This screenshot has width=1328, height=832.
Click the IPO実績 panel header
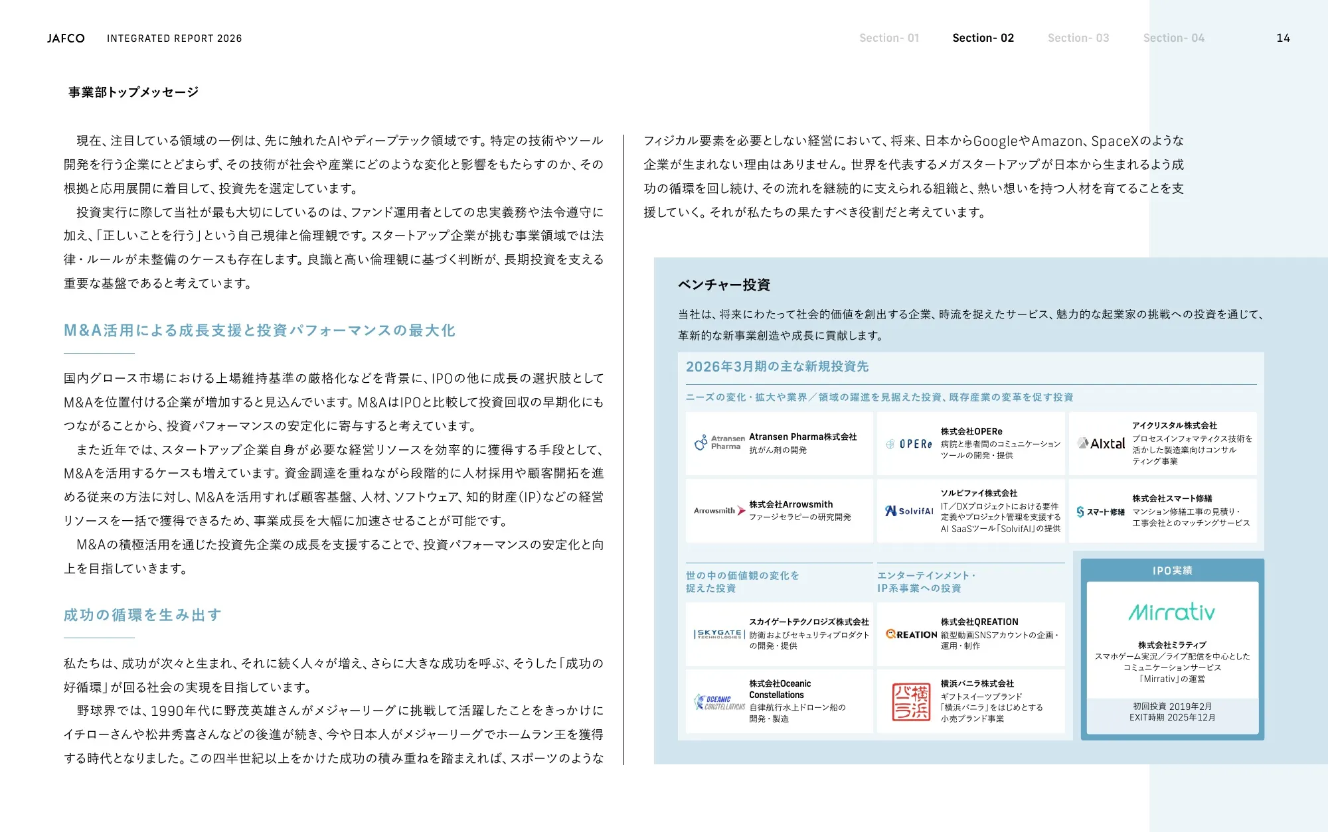[x=1173, y=571]
